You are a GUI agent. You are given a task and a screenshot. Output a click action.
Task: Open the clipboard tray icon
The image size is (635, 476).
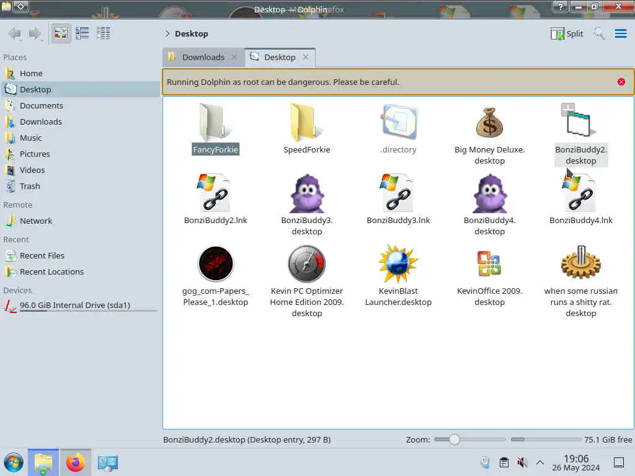tap(504, 462)
